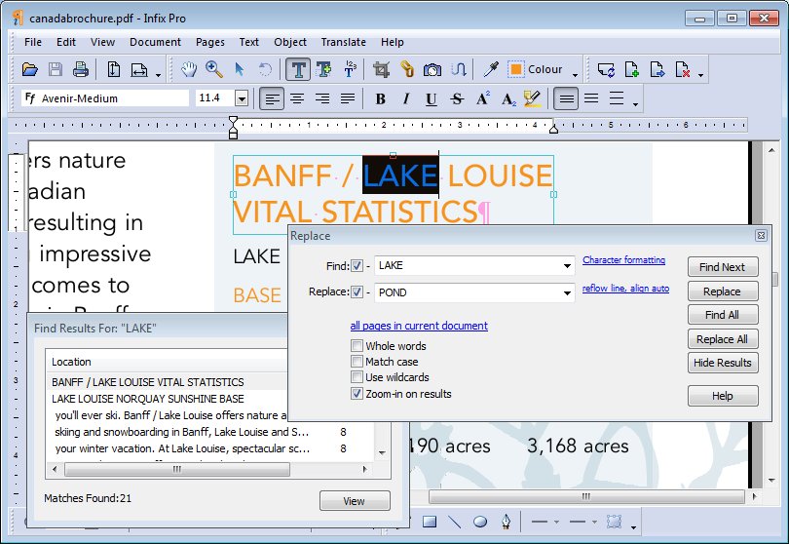Enable the Whole words checkbox
Viewport: 789px width, 544px height.
point(357,346)
